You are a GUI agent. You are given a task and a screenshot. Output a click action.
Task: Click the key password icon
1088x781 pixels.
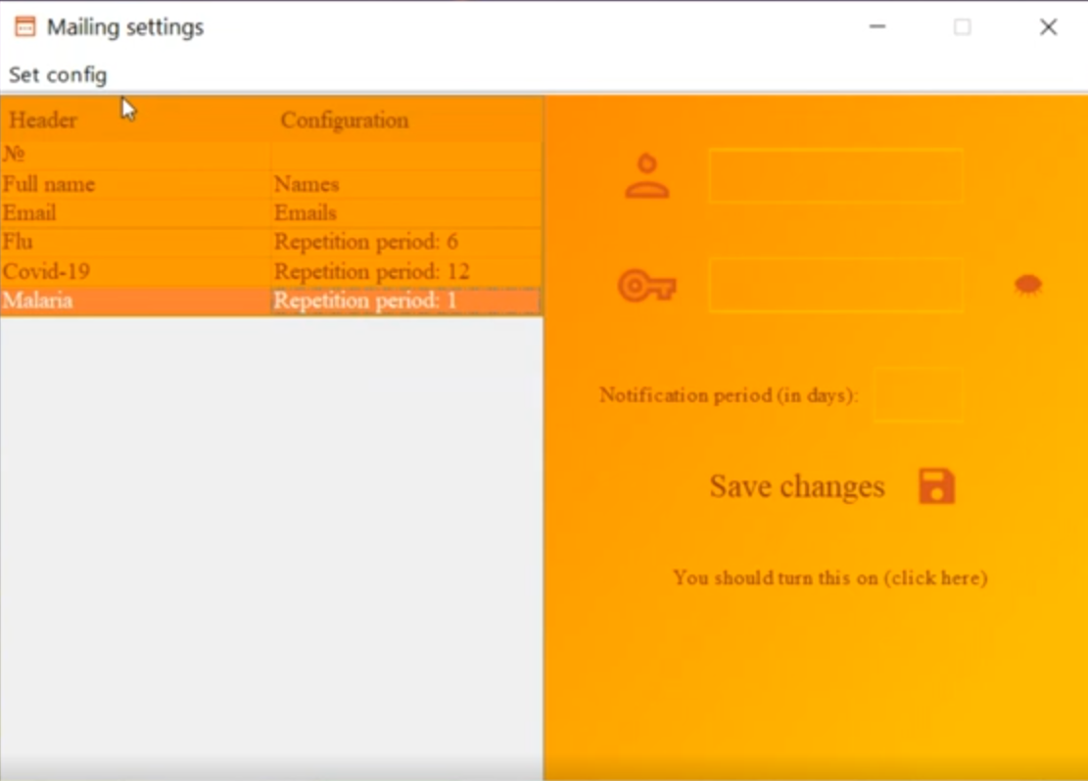(646, 286)
